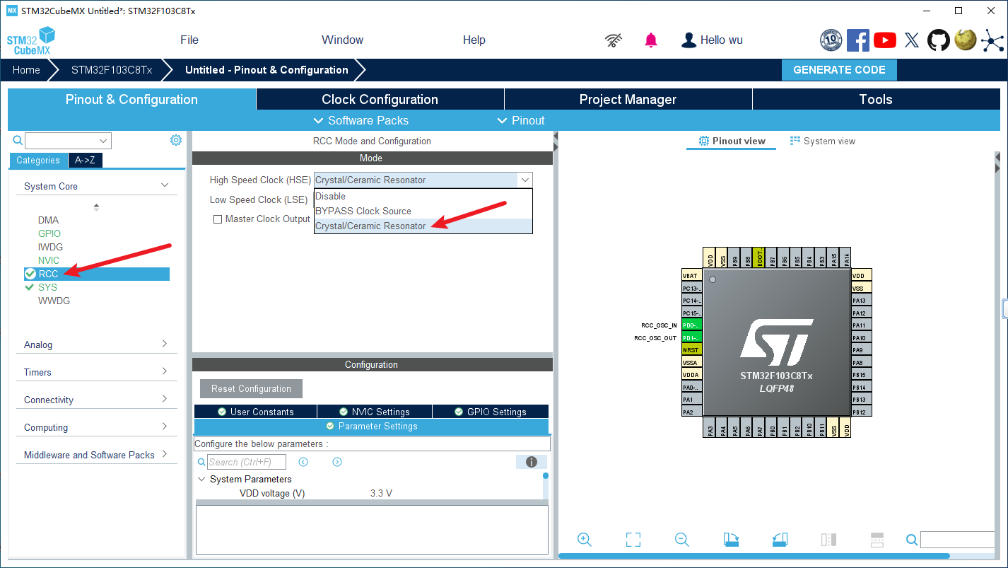The image size is (1008, 568).
Task: Select SYS in the System Core list
Action: click(47, 287)
